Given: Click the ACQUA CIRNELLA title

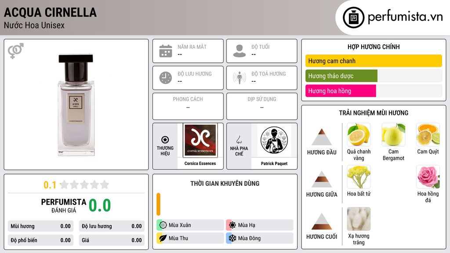Looking at the screenshot, I should [x=50, y=12].
